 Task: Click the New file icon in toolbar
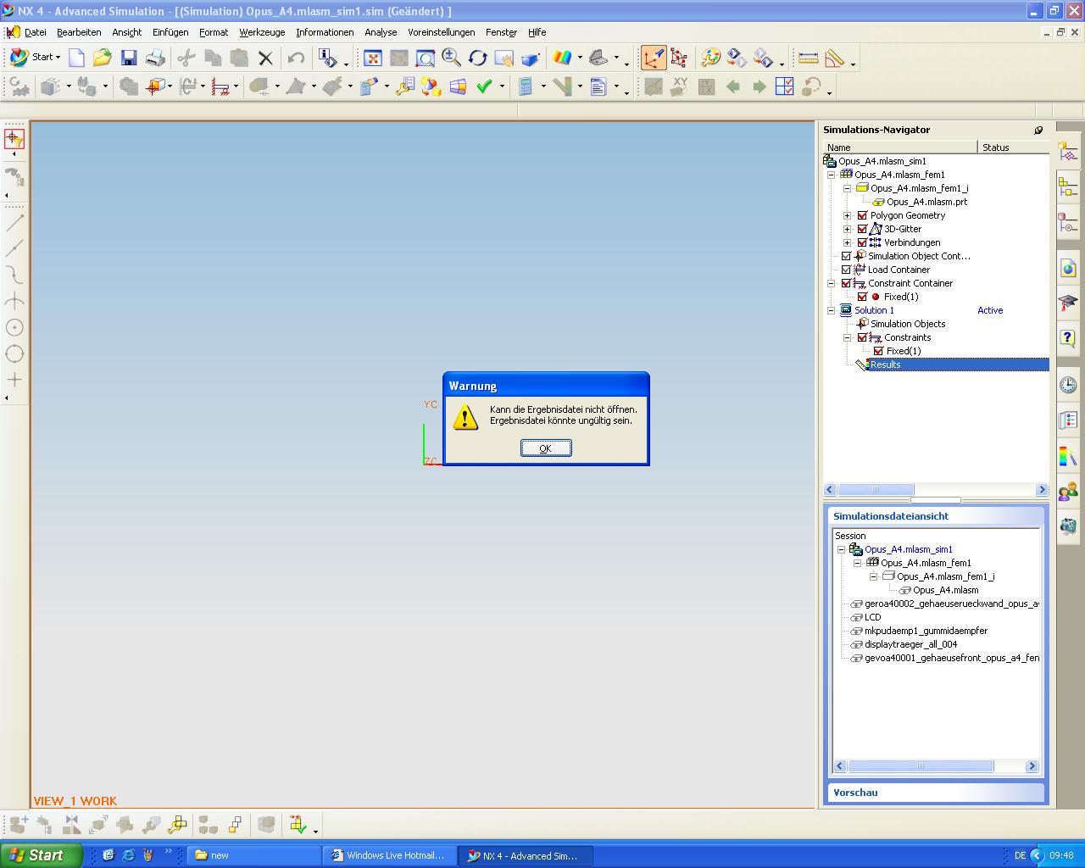point(76,58)
